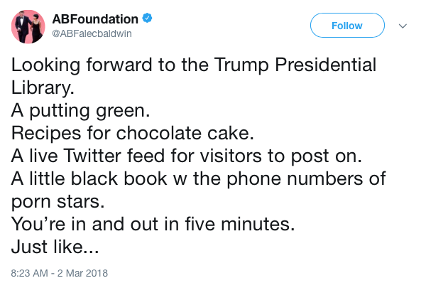Image resolution: width=421 pixels, height=283 pixels.
Task: Click "You're in and out in five minutes."
Action: coord(153,224)
